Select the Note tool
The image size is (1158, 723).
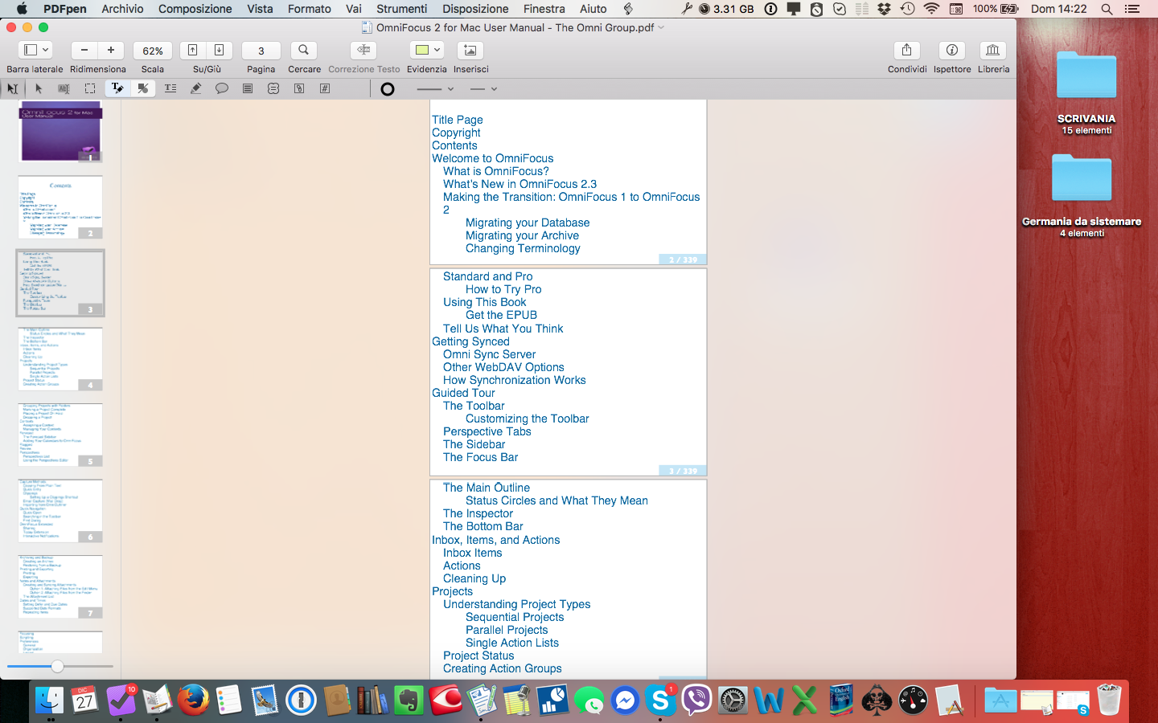pyautogui.click(x=248, y=88)
